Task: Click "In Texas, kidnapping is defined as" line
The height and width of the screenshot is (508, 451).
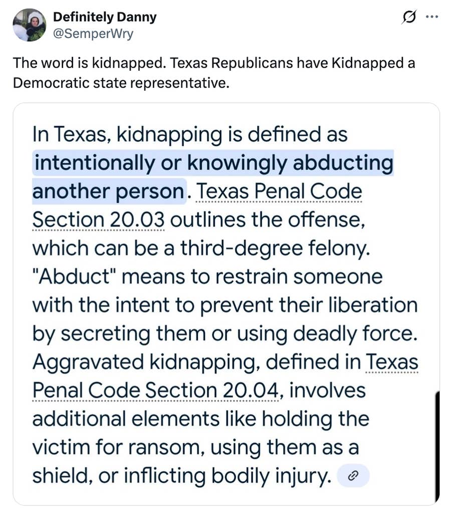Action: pyautogui.click(x=189, y=135)
